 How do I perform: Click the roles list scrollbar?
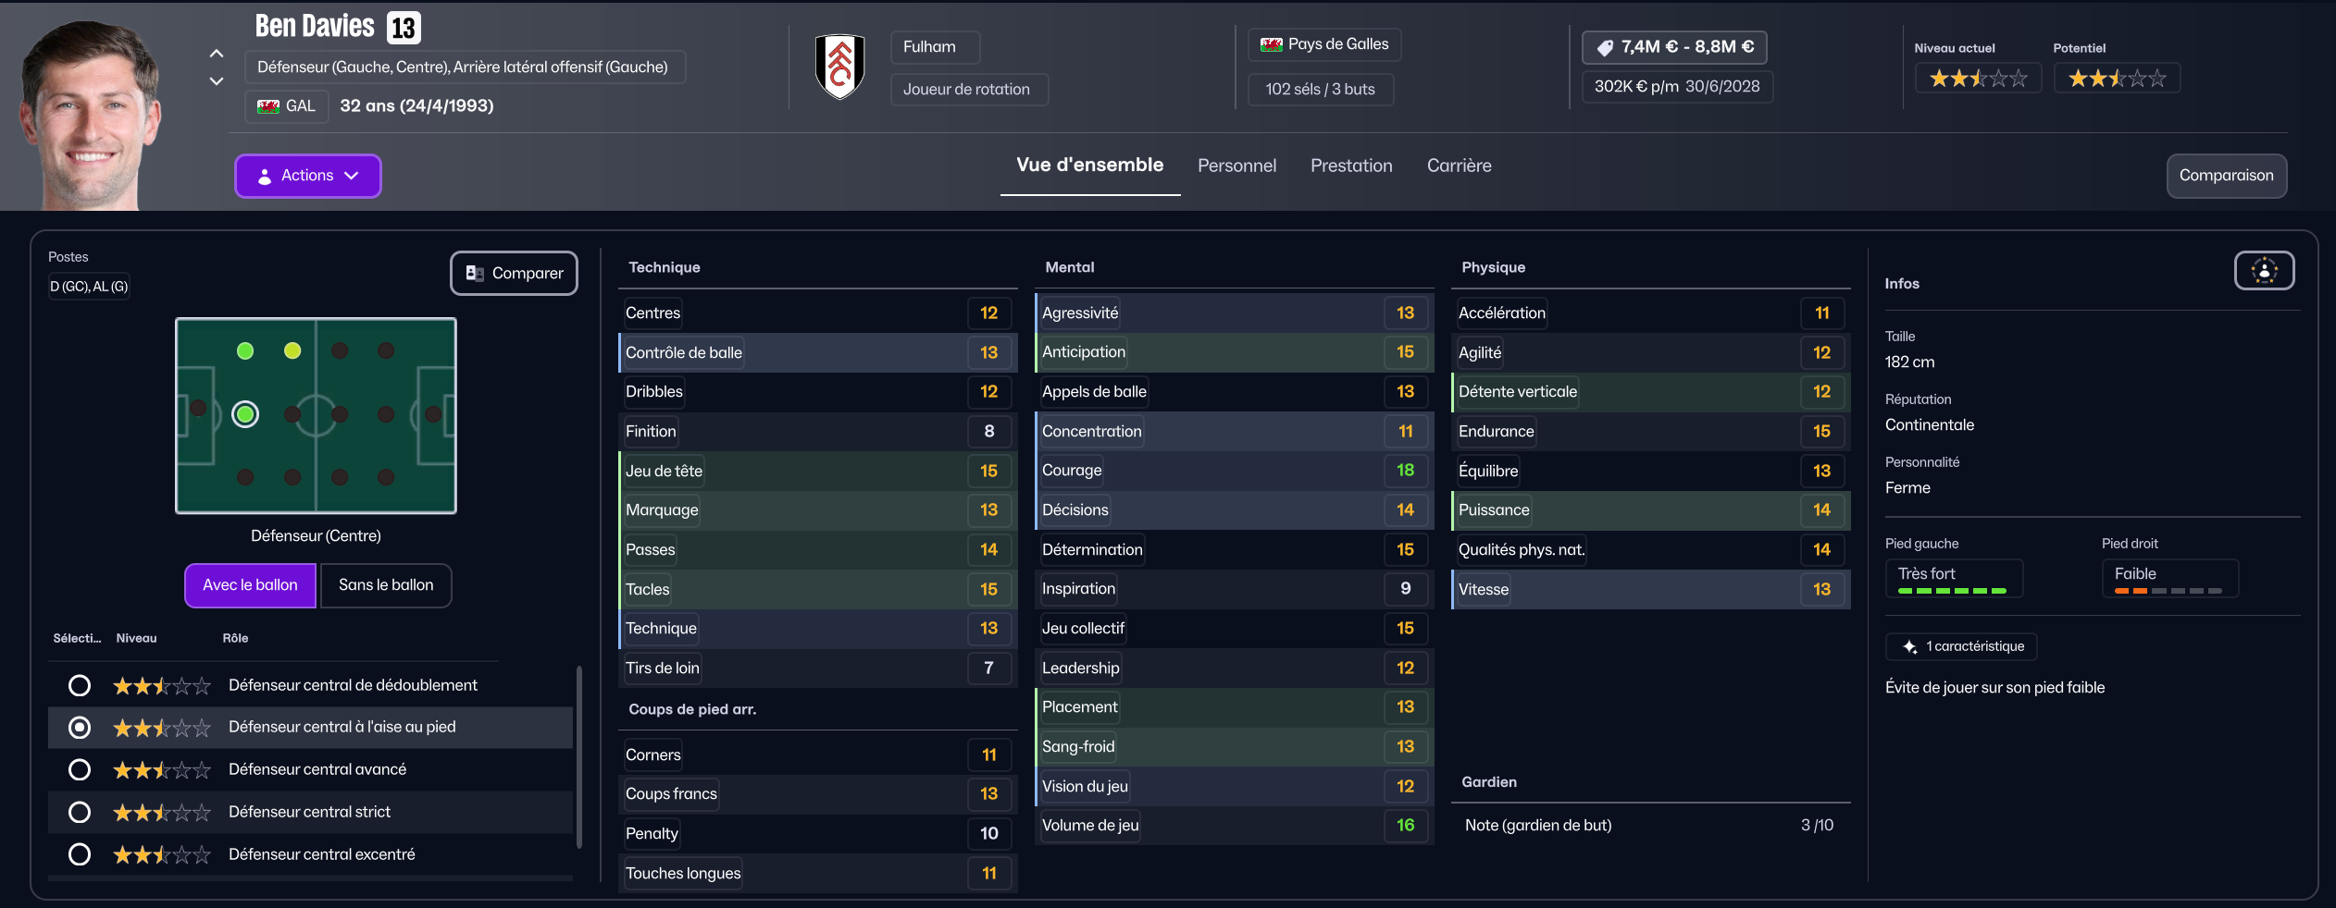pos(579,756)
